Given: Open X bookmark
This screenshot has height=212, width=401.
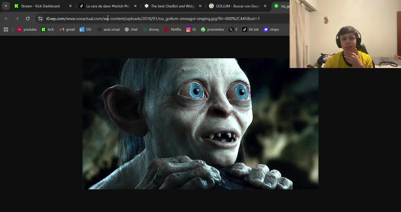Looking at the screenshot, I should point(233,29).
